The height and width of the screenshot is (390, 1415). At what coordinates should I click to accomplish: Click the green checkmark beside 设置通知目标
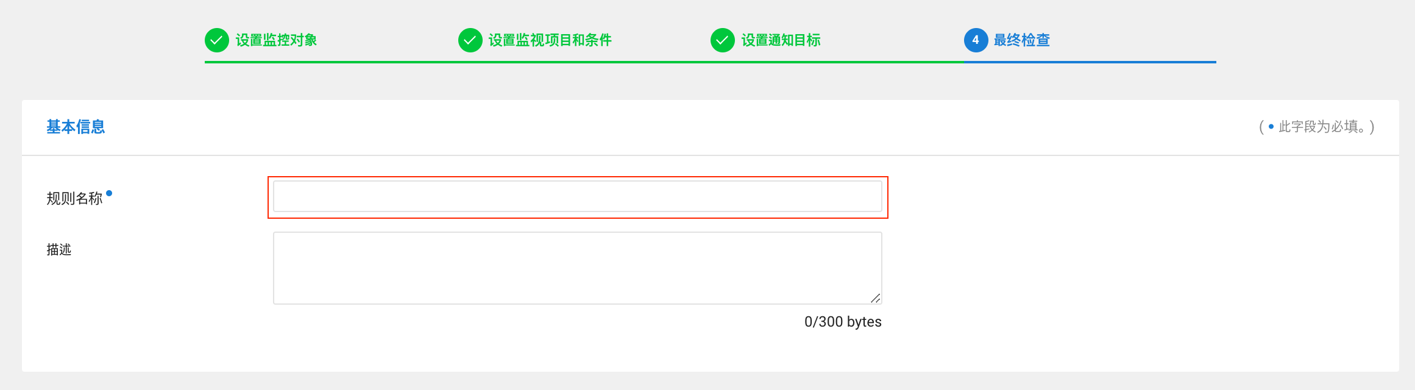pos(722,40)
